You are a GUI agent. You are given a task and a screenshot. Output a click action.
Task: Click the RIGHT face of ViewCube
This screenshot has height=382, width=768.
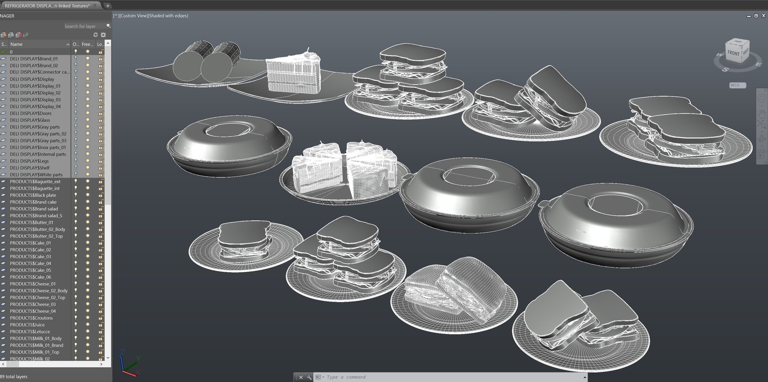tap(746, 52)
